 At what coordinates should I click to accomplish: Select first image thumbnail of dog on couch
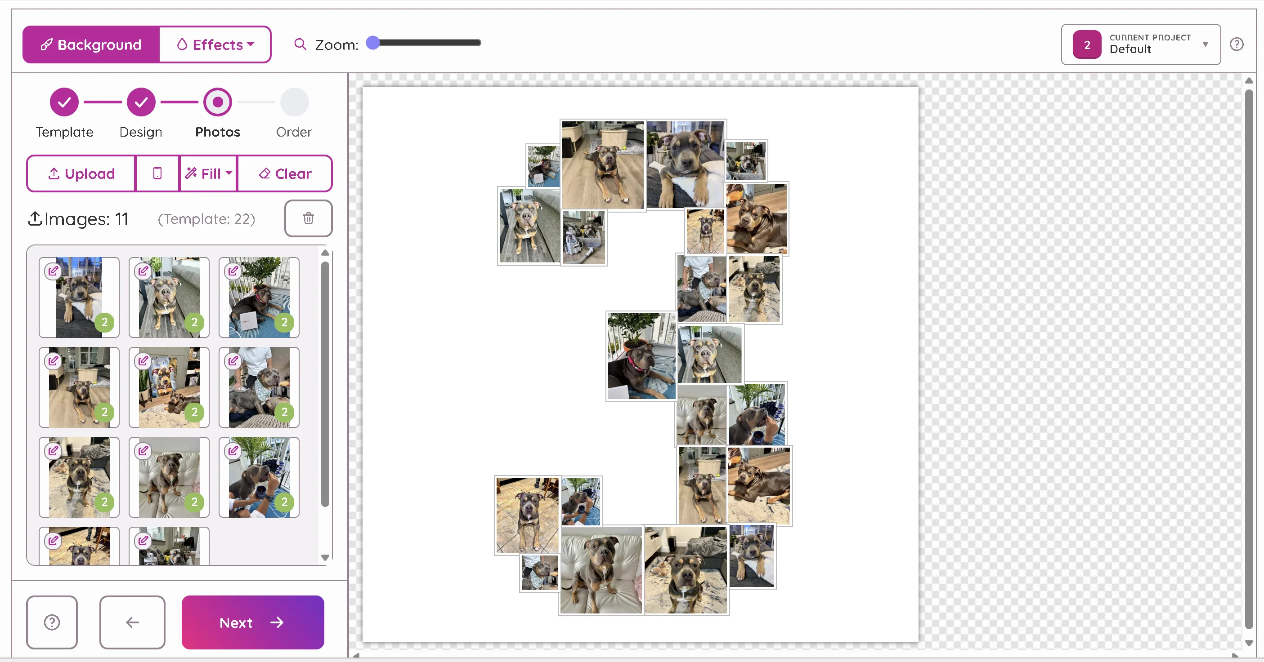pos(79,298)
